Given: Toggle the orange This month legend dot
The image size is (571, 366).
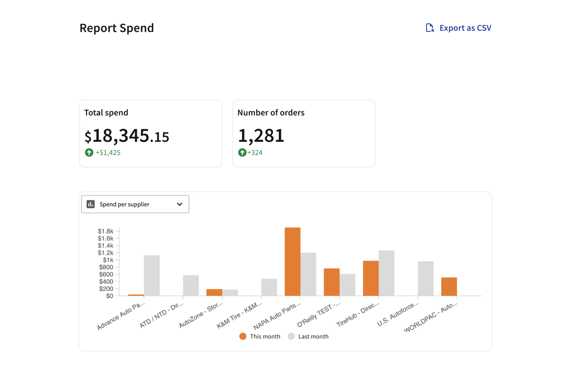Looking at the screenshot, I should click(243, 336).
